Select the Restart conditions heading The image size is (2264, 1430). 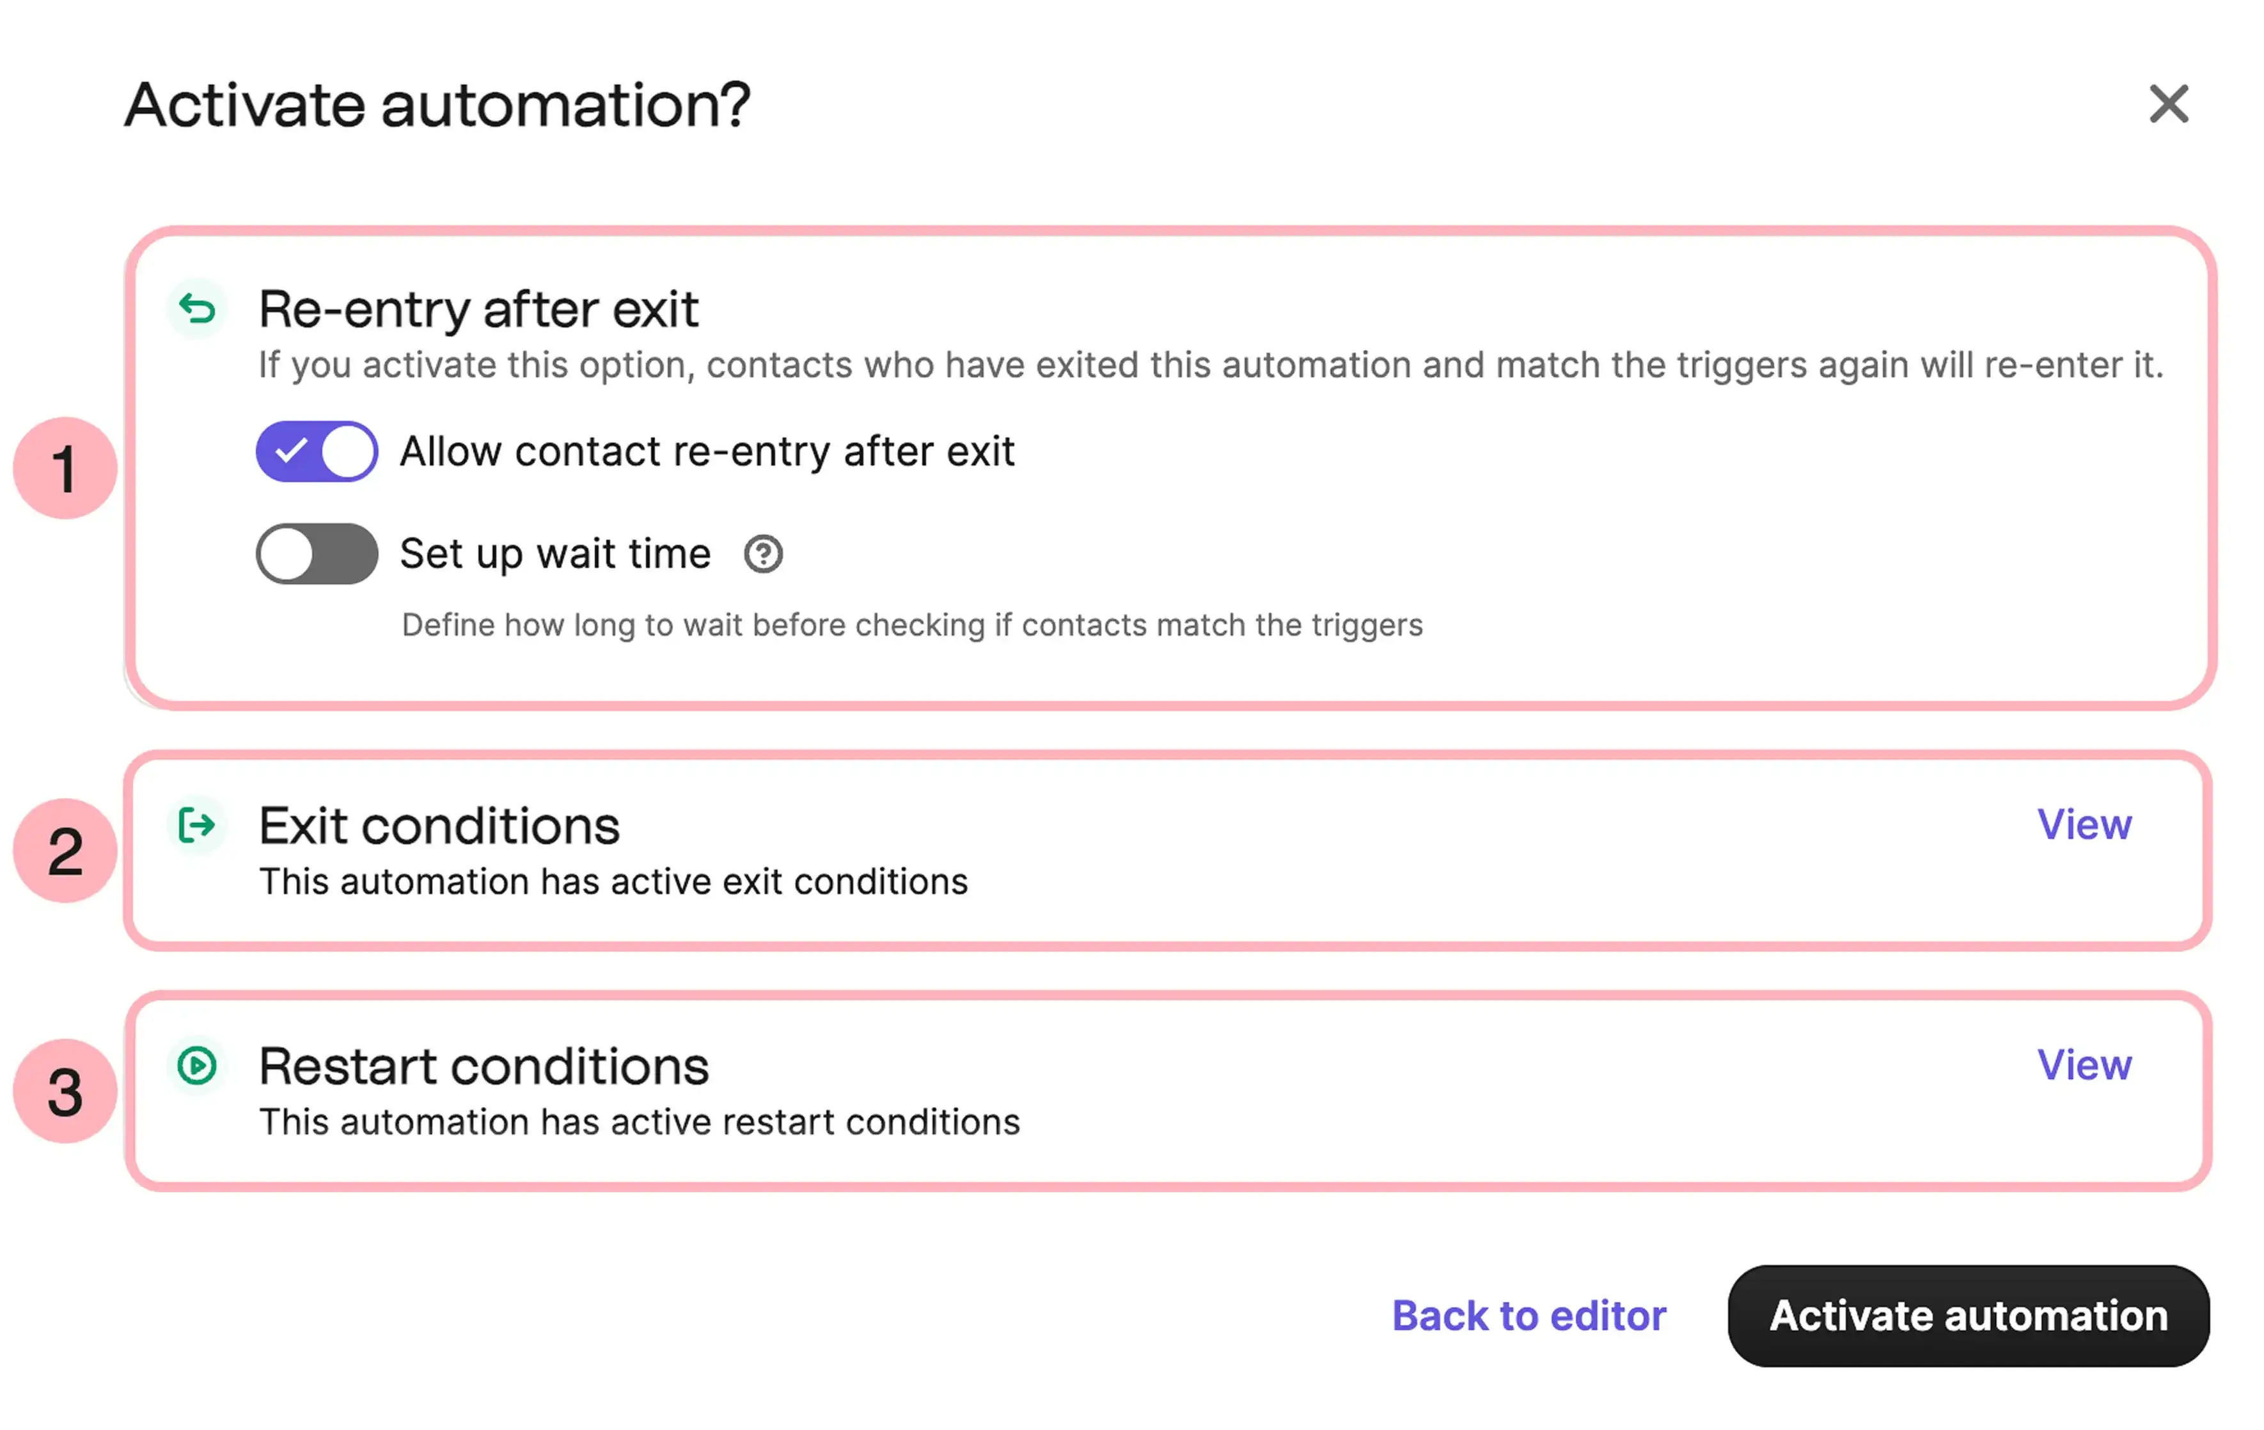pyautogui.click(x=483, y=1066)
